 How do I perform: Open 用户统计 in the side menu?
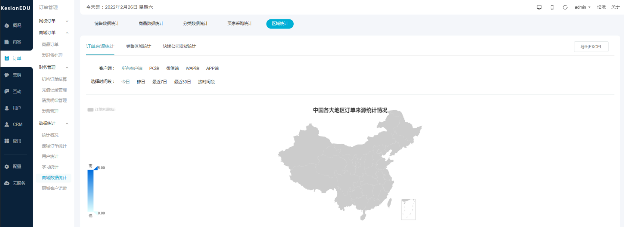[x=50, y=157]
